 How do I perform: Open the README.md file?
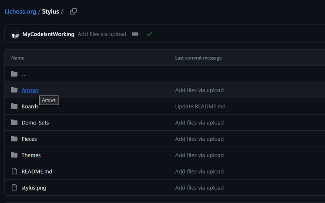(x=37, y=171)
